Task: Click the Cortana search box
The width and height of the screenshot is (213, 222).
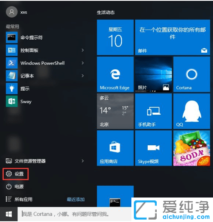Action: pyautogui.click(x=74, y=214)
